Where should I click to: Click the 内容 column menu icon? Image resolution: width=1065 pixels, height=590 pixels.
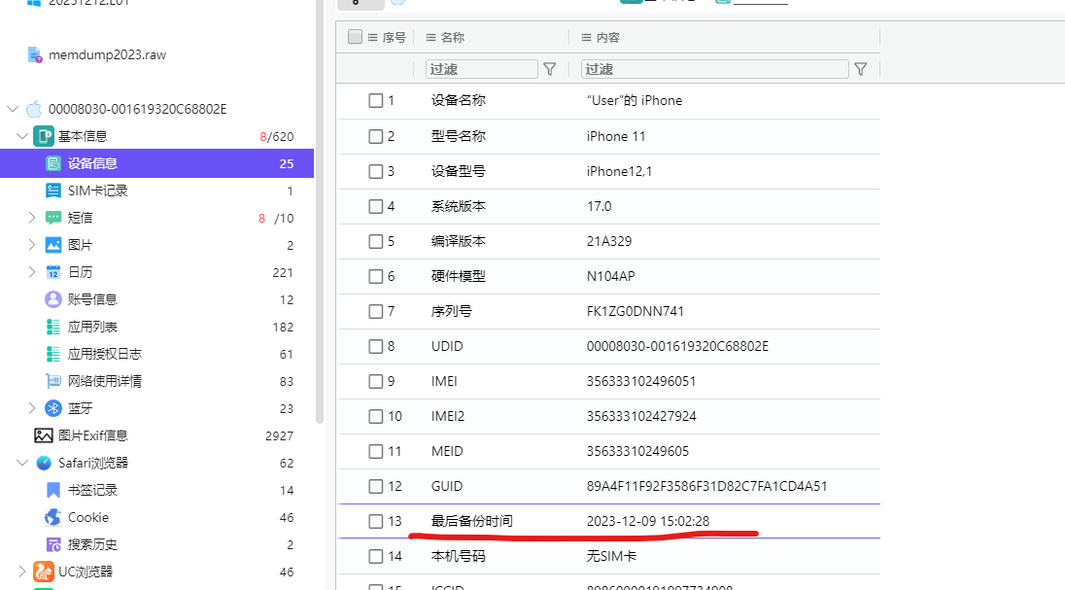click(x=586, y=37)
